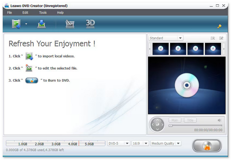Open the File menu
Screen dimensions: 231x160
pyautogui.click(x=10, y=12)
